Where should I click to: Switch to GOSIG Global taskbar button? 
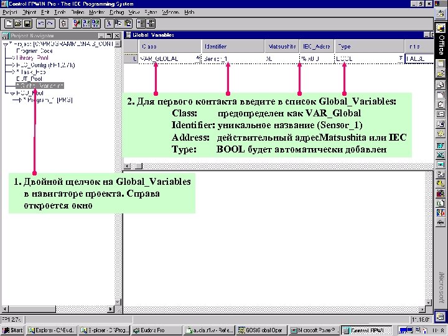pyautogui.click(x=261, y=330)
